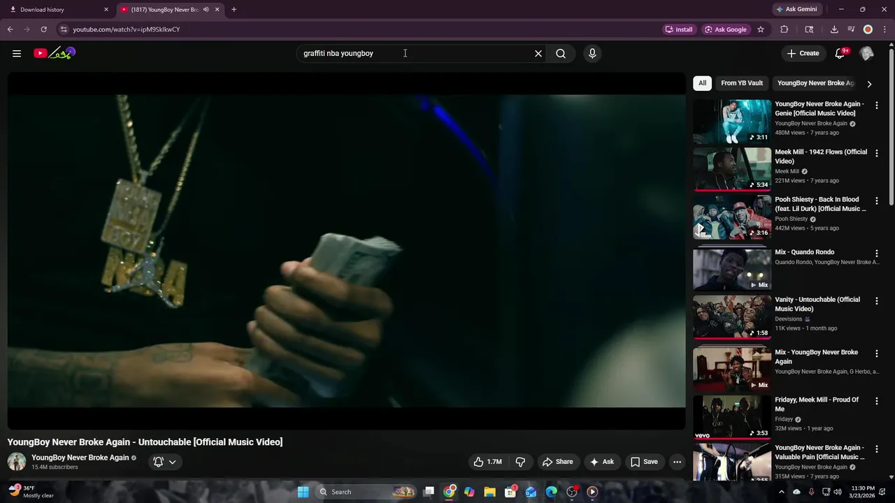This screenshot has width=895, height=503.
Task: Open Mix - YoungBoy Never Broke Again
Action: click(732, 370)
